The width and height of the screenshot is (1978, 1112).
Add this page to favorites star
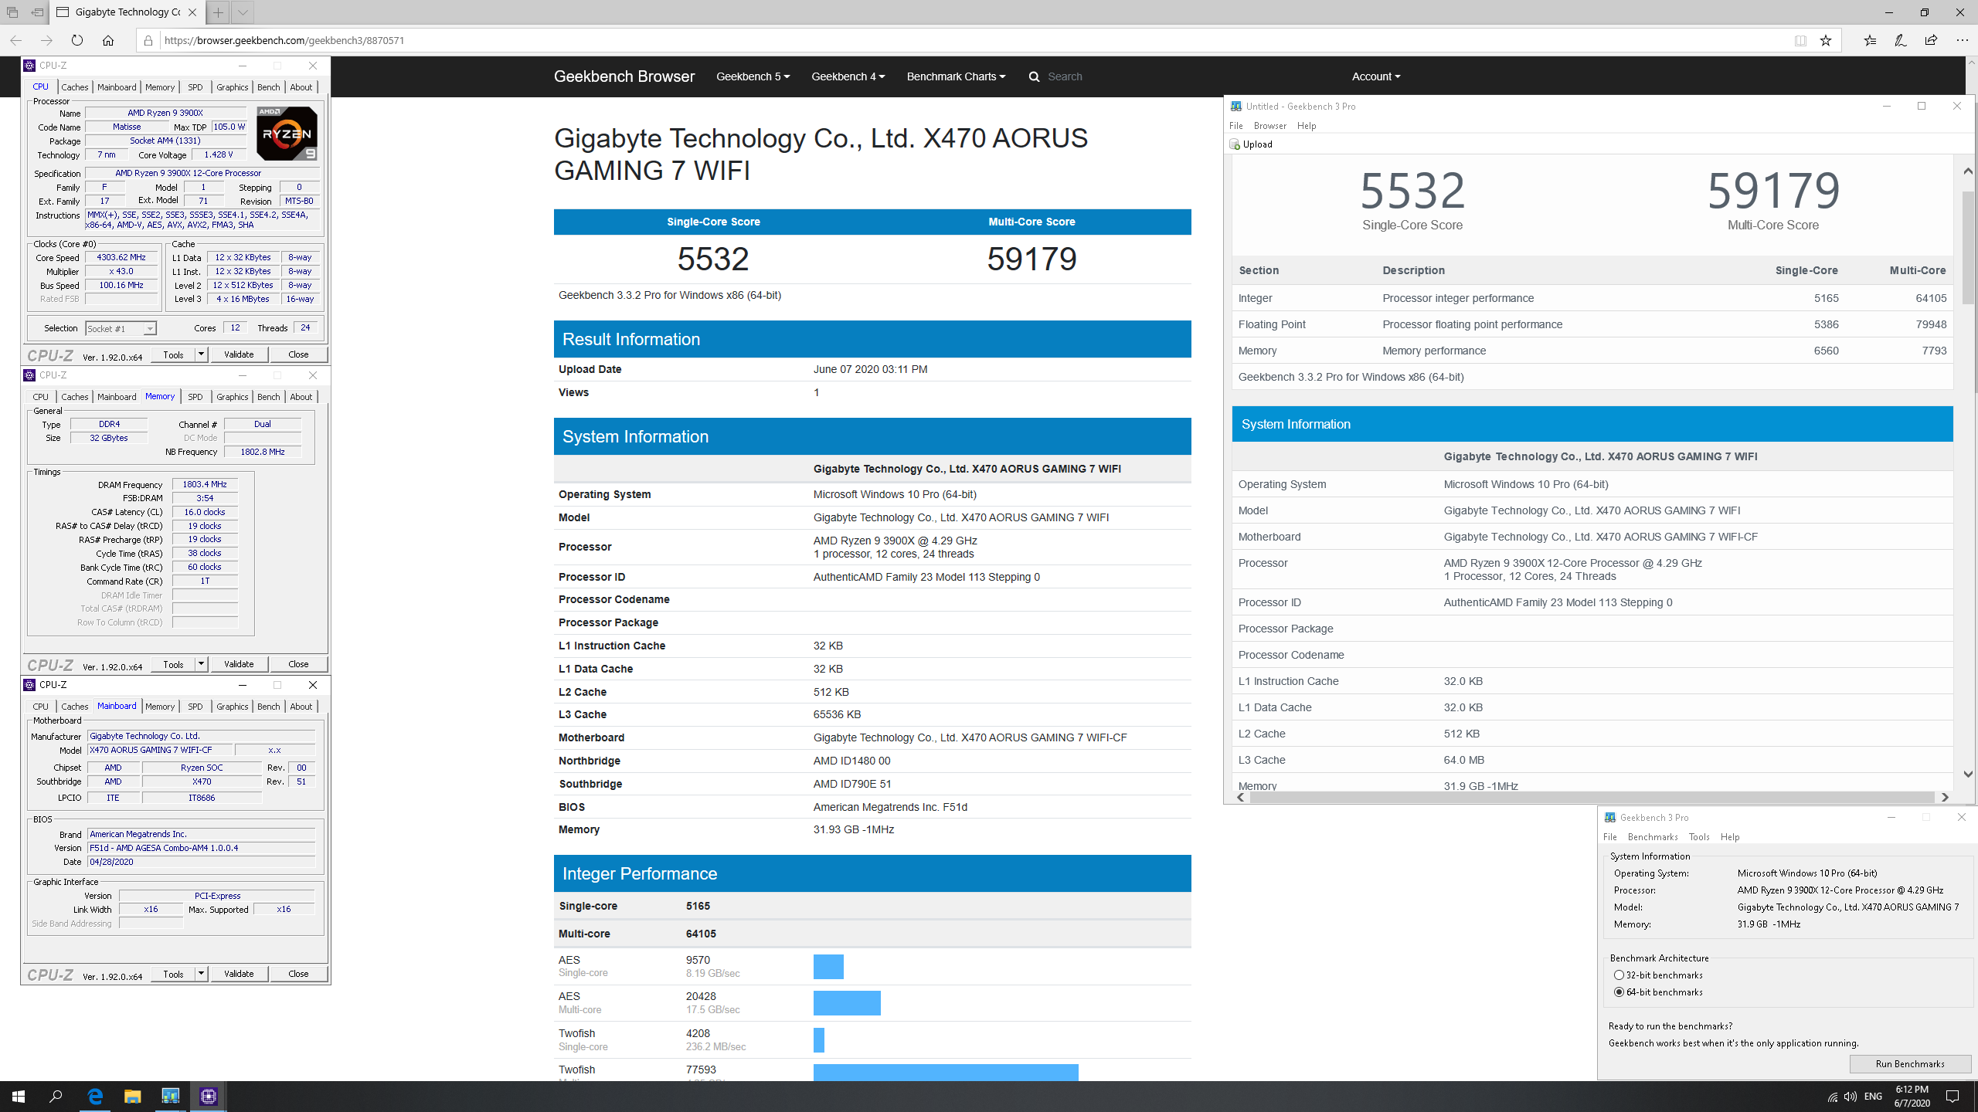click(1826, 40)
